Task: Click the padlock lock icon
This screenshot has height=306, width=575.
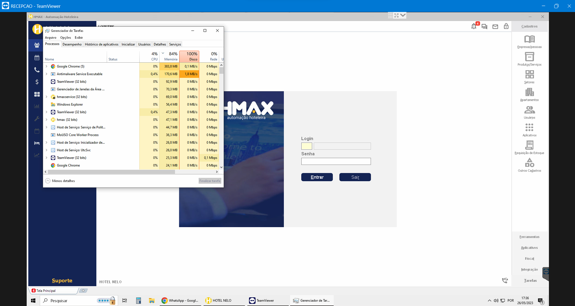Action: tap(506, 26)
